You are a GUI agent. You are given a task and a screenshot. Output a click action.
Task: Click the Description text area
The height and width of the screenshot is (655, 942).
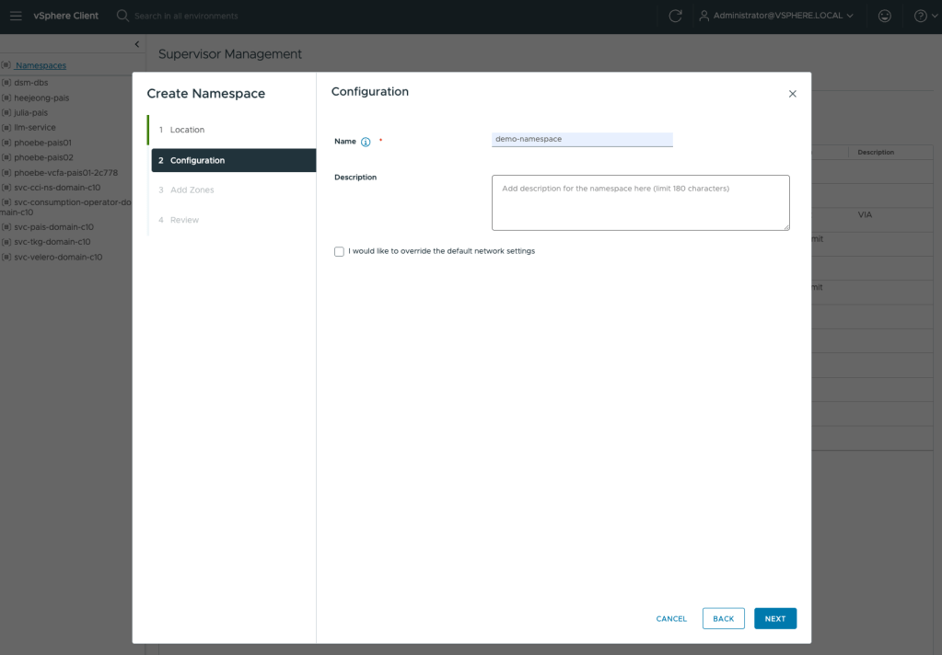pos(640,202)
